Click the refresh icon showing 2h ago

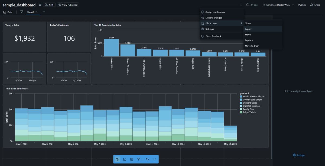(248, 5)
